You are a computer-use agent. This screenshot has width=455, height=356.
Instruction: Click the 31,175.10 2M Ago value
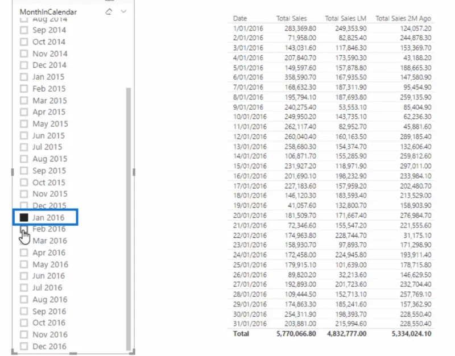coord(417,235)
